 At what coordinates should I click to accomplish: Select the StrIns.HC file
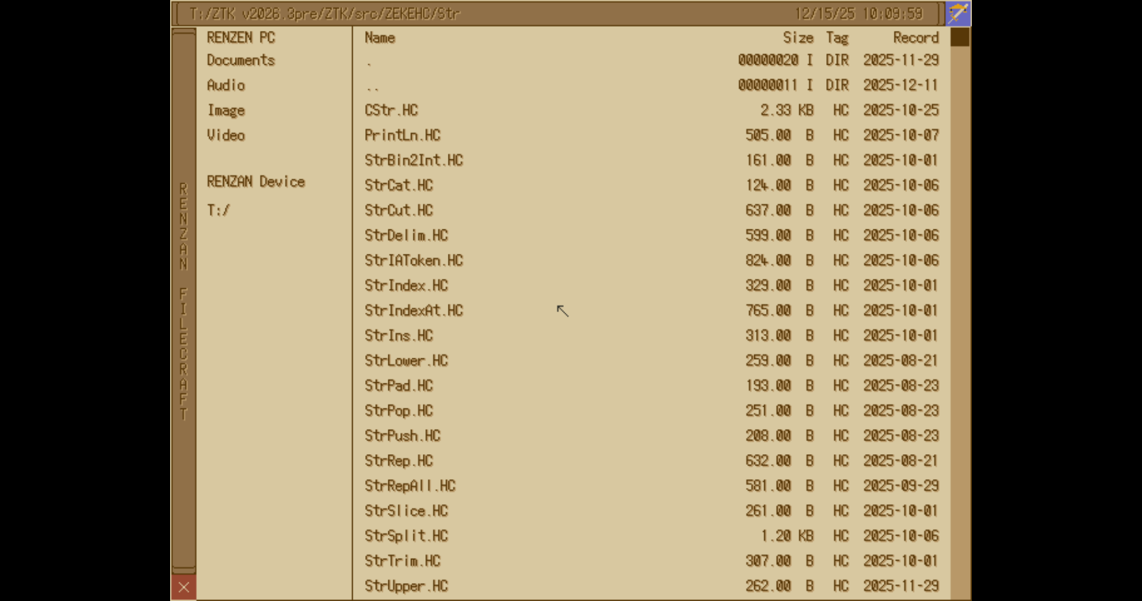click(651, 335)
